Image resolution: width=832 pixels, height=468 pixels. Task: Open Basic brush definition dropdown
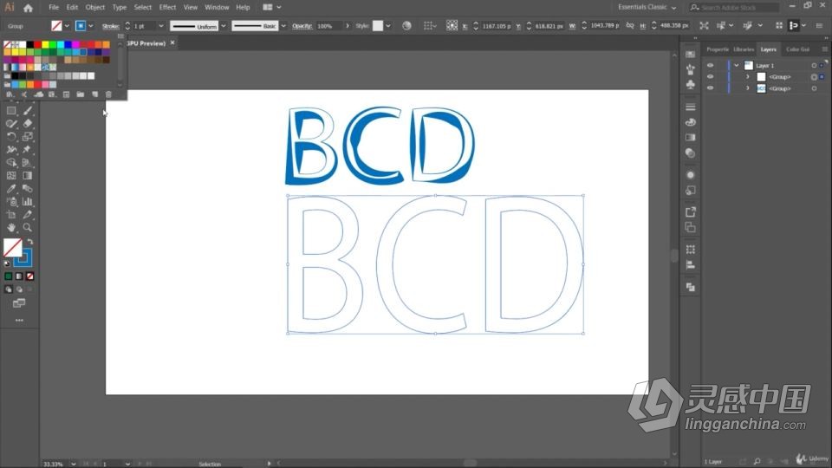(x=283, y=25)
